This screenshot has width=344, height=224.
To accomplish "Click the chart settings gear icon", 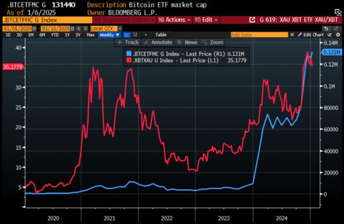I will [338, 35].
